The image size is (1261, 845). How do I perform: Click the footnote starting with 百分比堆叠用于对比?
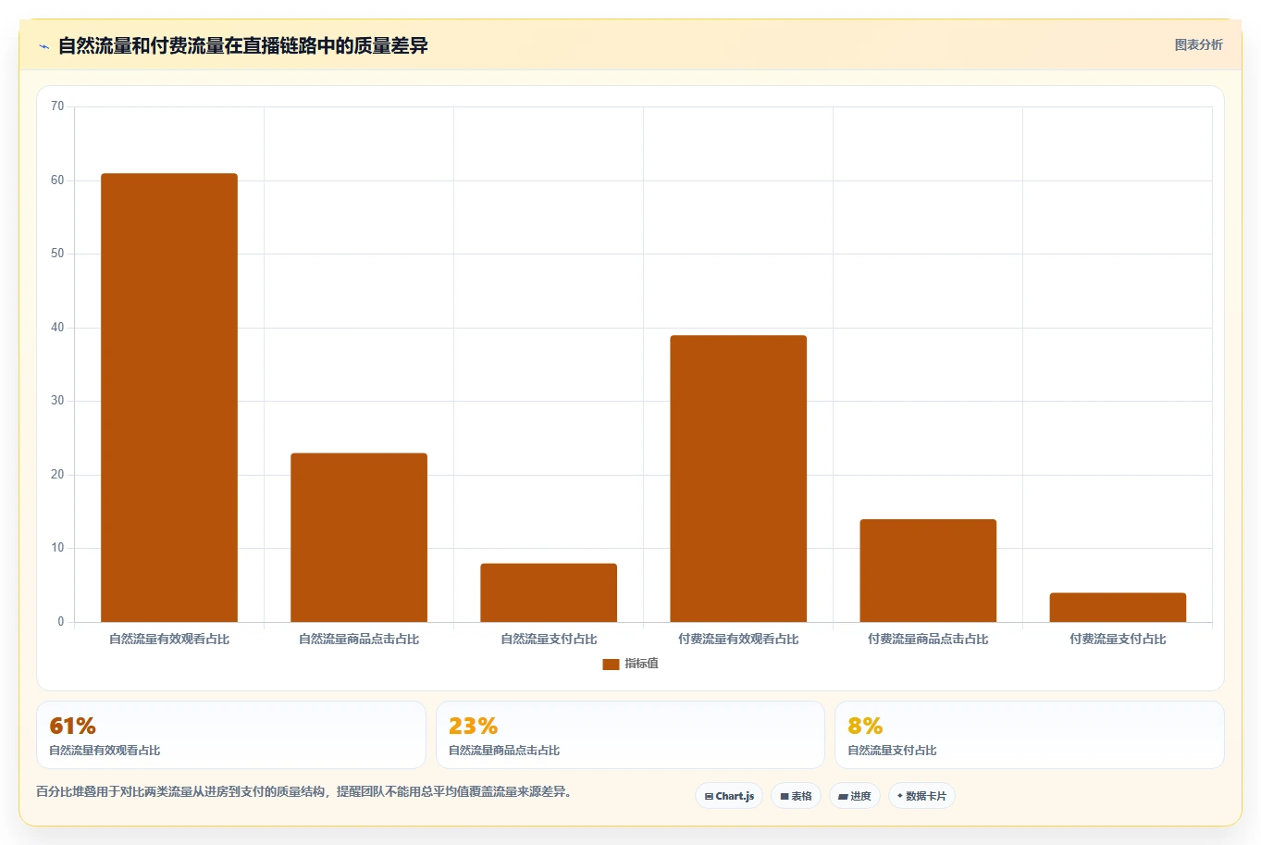click(x=303, y=792)
